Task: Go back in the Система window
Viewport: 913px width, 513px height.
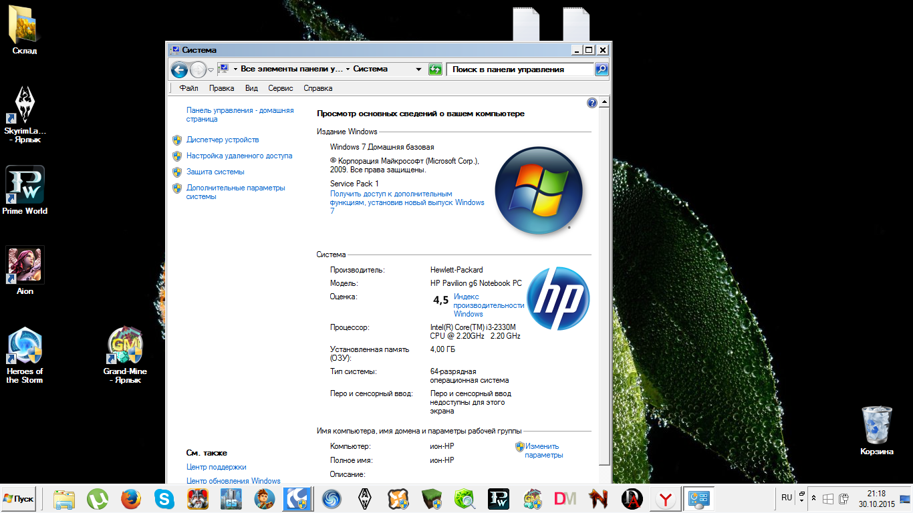Action: (x=179, y=69)
